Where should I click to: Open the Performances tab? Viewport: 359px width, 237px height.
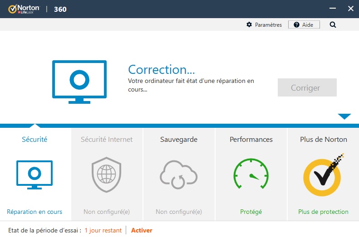point(251,174)
